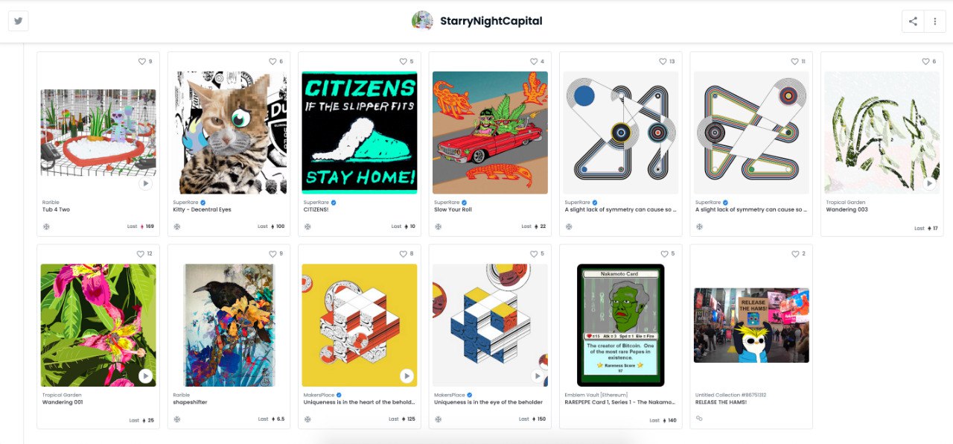
Task: Open the share menu icon
Action: point(913,21)
